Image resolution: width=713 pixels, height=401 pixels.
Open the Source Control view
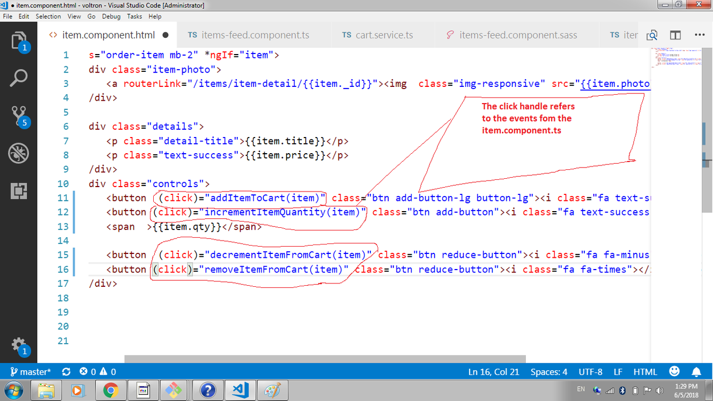pos(18,116)
